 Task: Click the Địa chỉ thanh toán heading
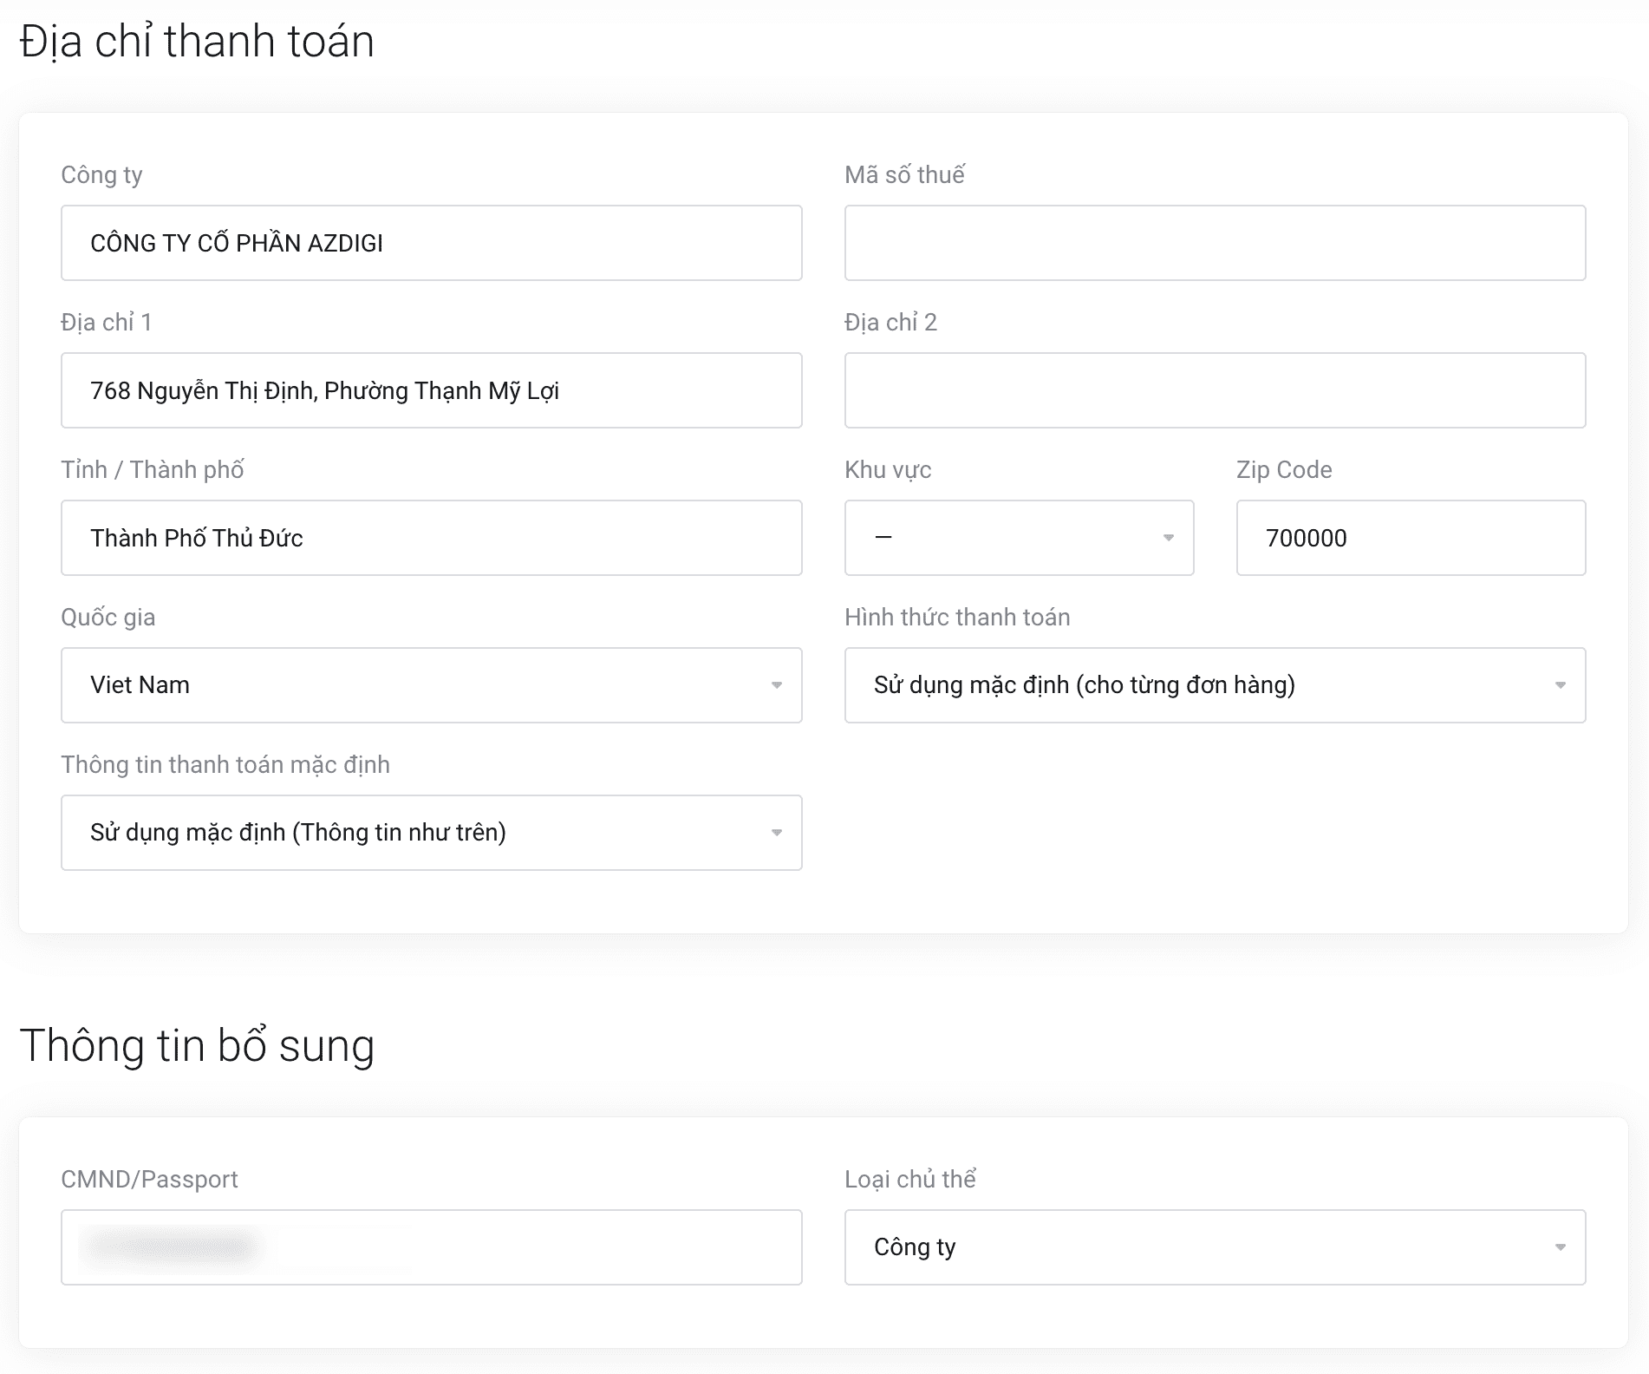197,42
